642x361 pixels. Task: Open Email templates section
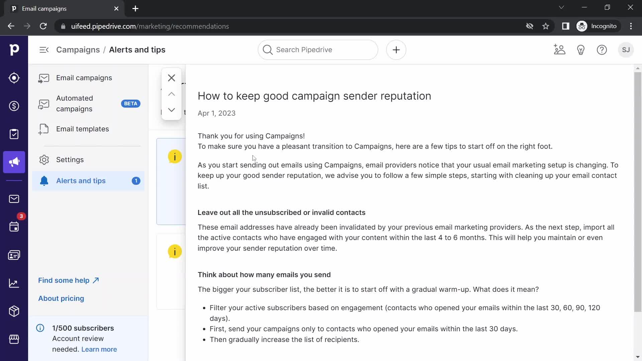coord(83,129)
